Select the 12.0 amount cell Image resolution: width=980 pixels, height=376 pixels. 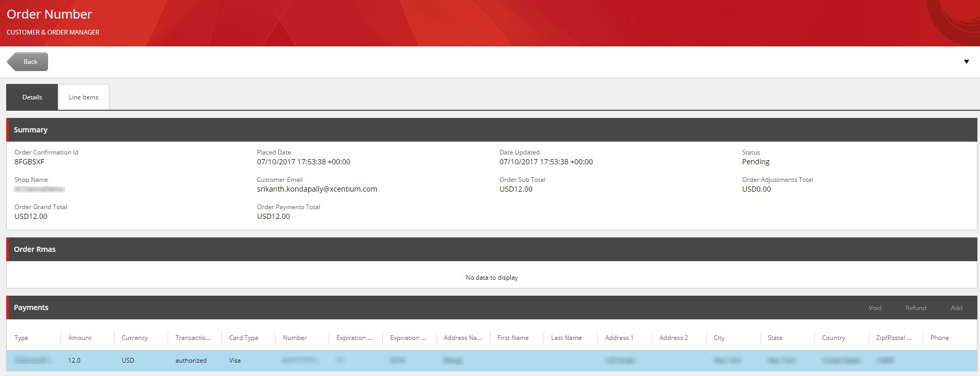point(74,361)
